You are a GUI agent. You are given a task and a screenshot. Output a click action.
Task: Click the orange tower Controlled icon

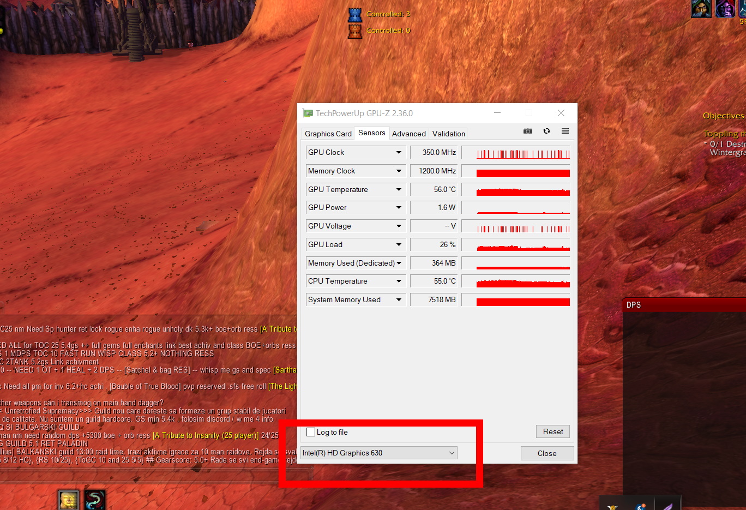pyautogui.click(x=355, y=31)
